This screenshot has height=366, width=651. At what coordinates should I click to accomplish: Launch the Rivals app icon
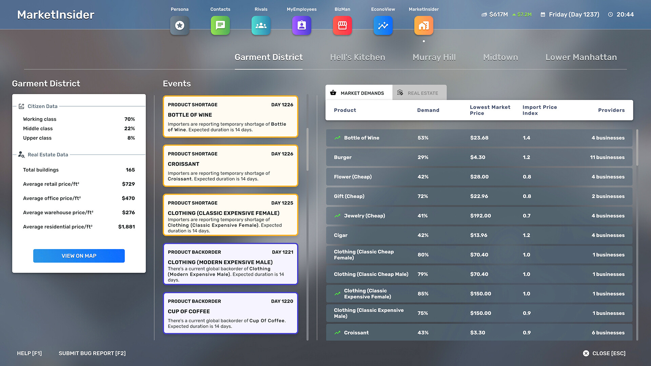(261, 25)
